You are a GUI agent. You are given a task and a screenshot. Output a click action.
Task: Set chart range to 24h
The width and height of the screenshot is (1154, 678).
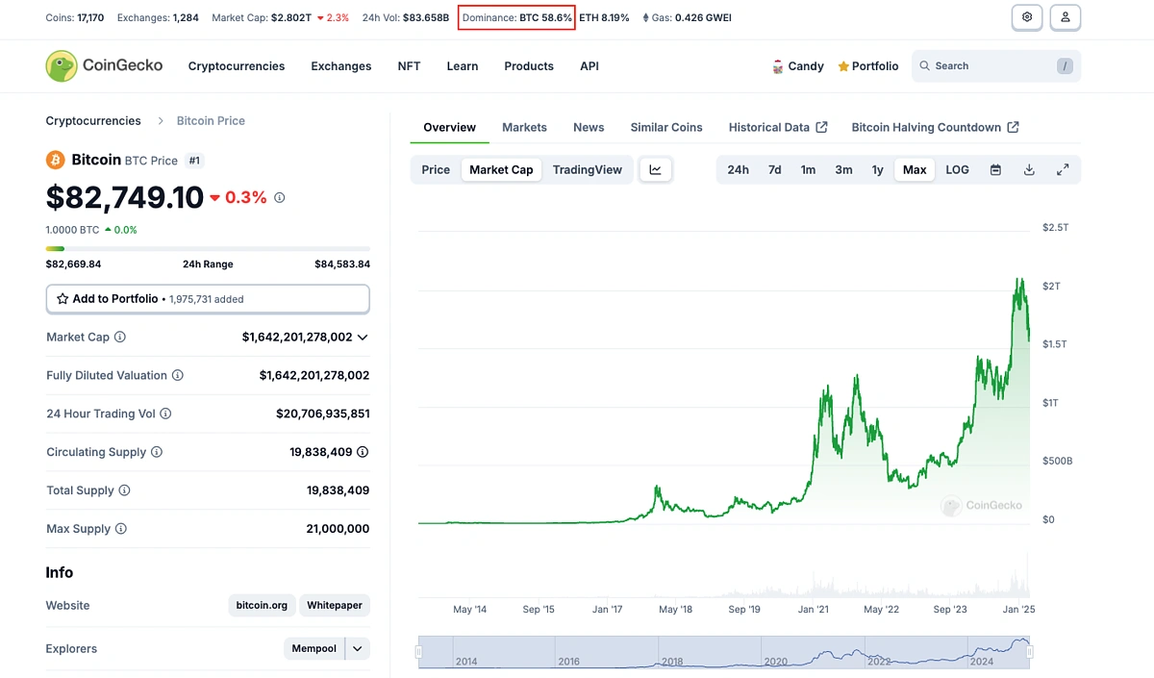pos(738,169)
